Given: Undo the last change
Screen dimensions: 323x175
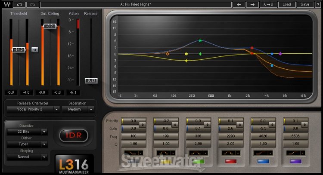Looking at the screenshot, I should 19,5.
